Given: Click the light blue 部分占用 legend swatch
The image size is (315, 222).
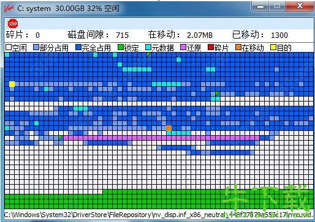Looking at the screenshot, I should coord(36,48).
